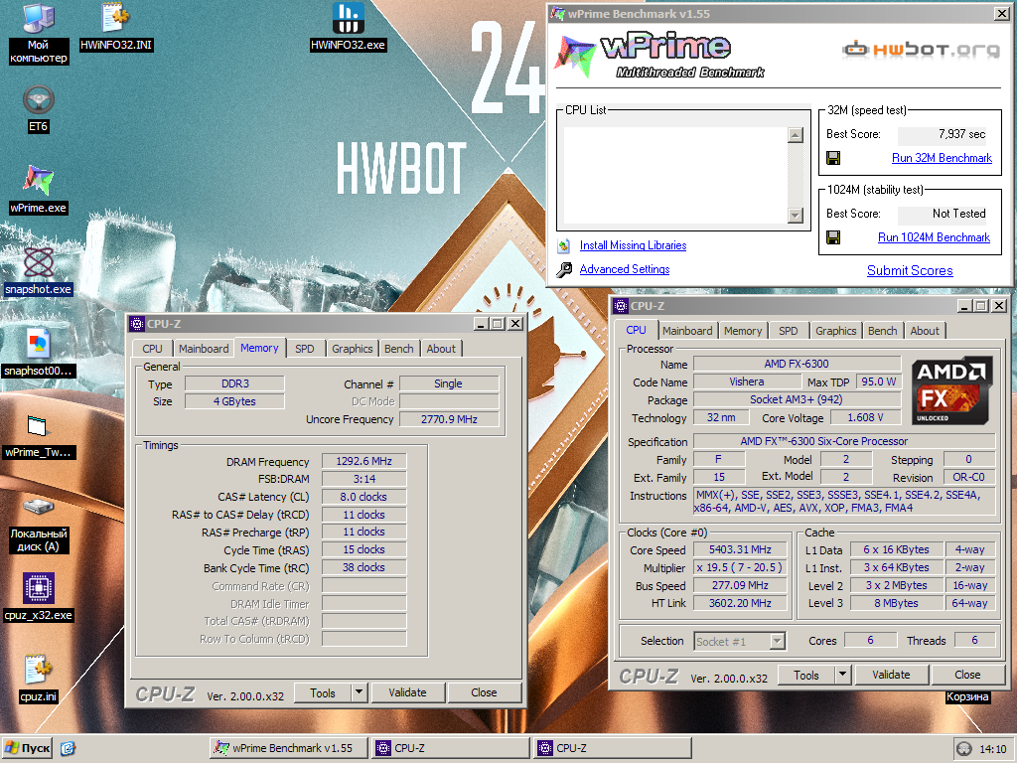Activate the first CPU-Z taskbar button
1017x763 pixels.
click(452, 748)
